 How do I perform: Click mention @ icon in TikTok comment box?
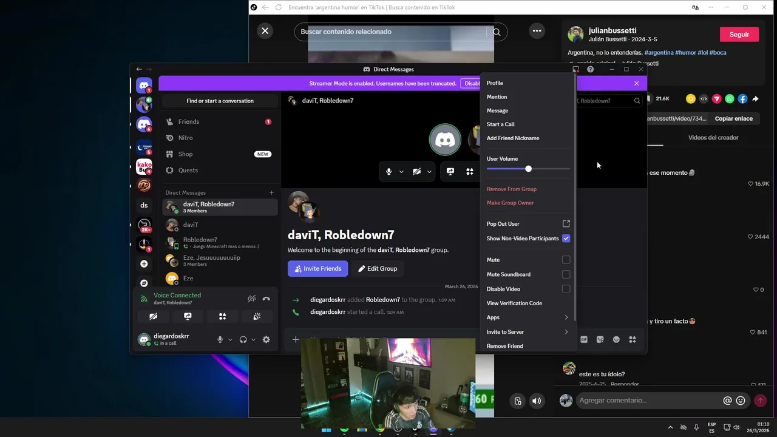727,401
